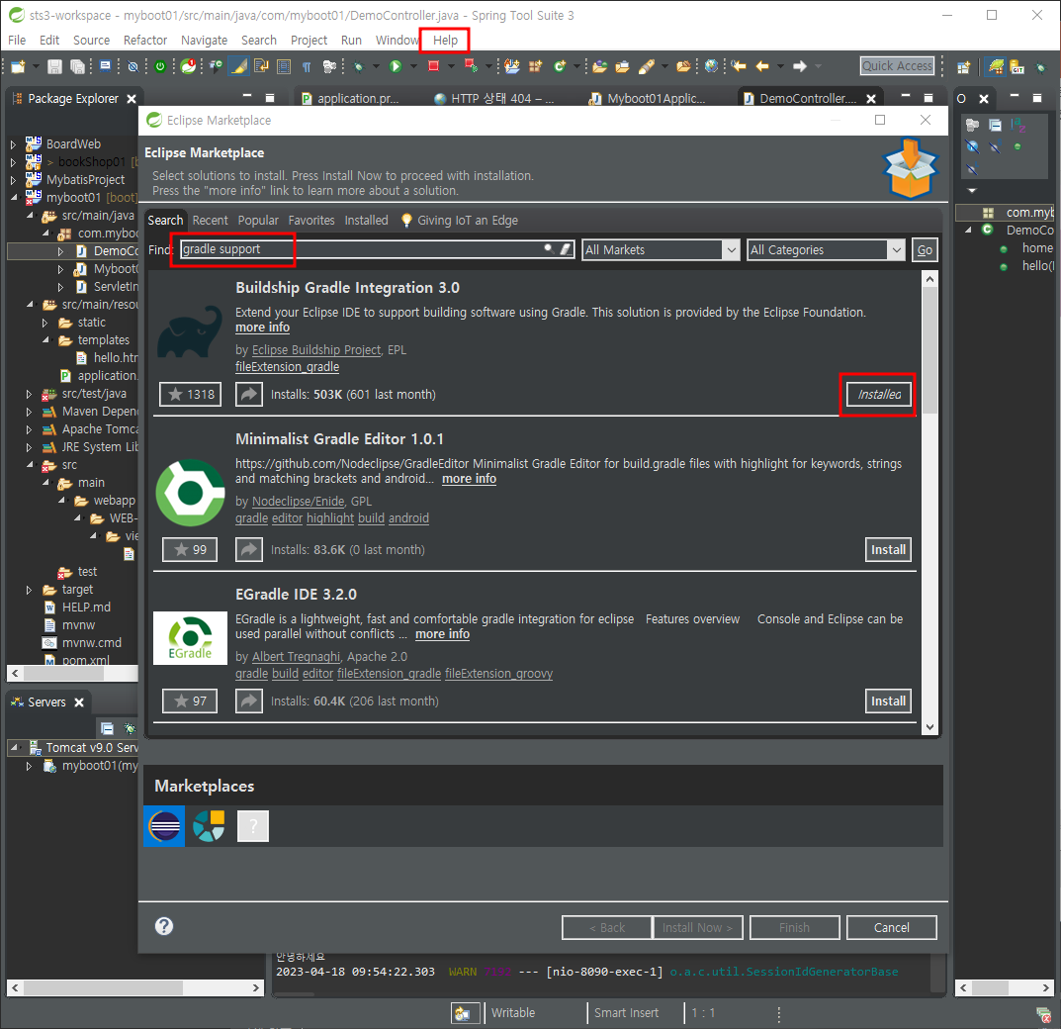This screenshot has width=1061, height=1029.
Task: Click the Quick Access field
Action: click(x=897, y=65)
